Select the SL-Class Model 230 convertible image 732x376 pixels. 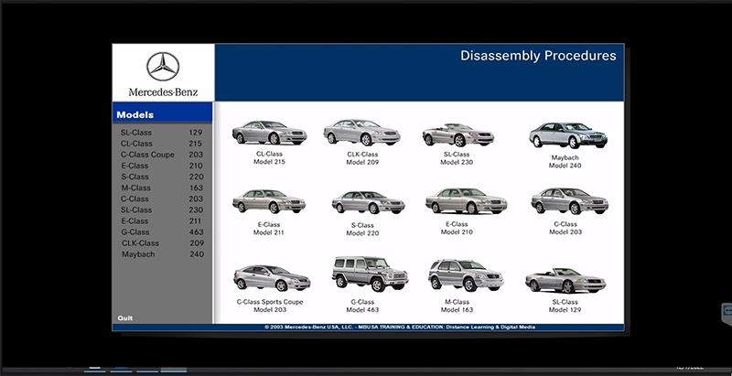point(458,134)
